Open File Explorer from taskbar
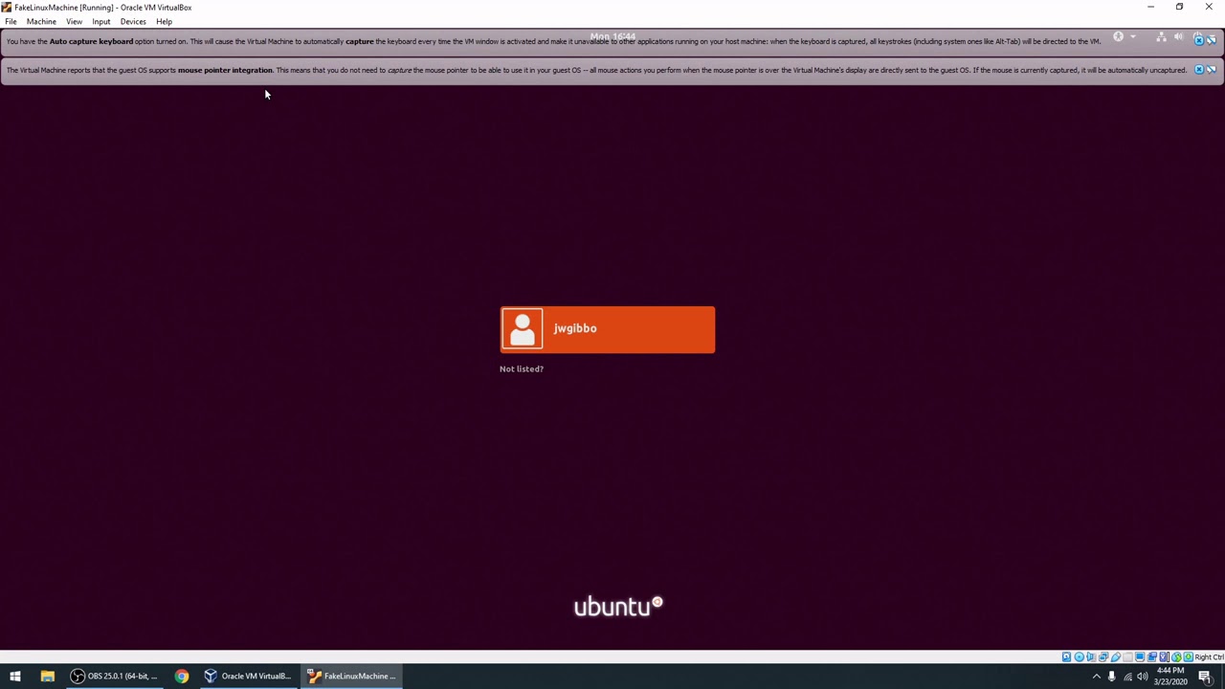The height and width of the screenshot is (689, 1225). (47, 676)
